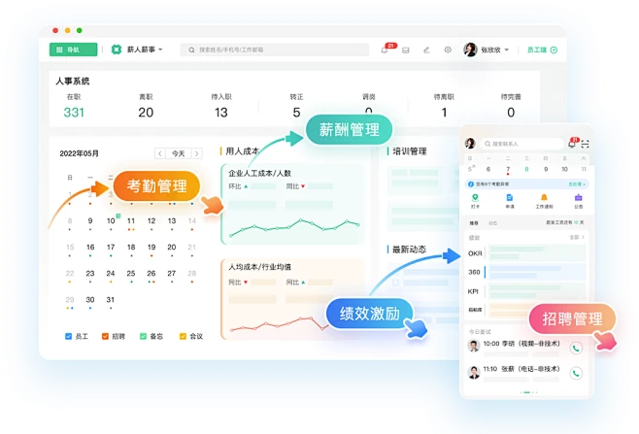Image resolution: width=639 pixels, height=434 pixels.
Task: Switch to the 动态 tab in mobile panel
Action: tap(493, 223)
